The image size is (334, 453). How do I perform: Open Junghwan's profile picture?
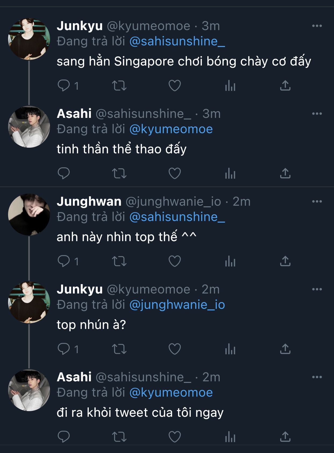(x=29, y=214)
